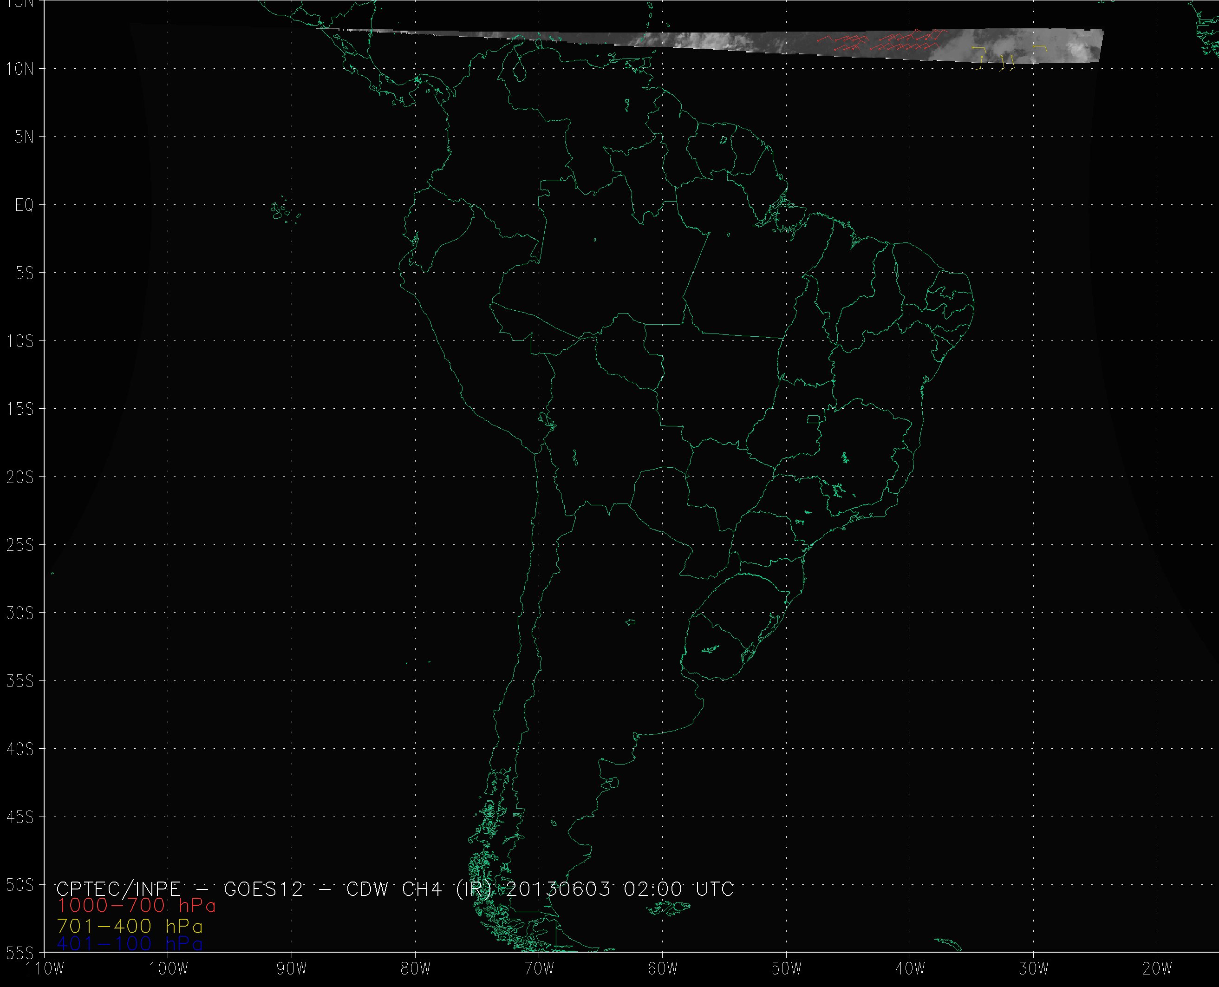
Task: Click the '5N' latitude label
Action: (25, 137)
